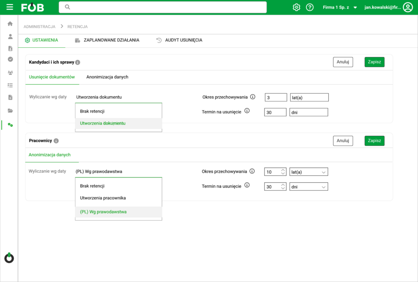Click Anuluj in Kandydaci section
Image resolution: width=418 pixels, height=282 pixels.
[x=343, y=62]
